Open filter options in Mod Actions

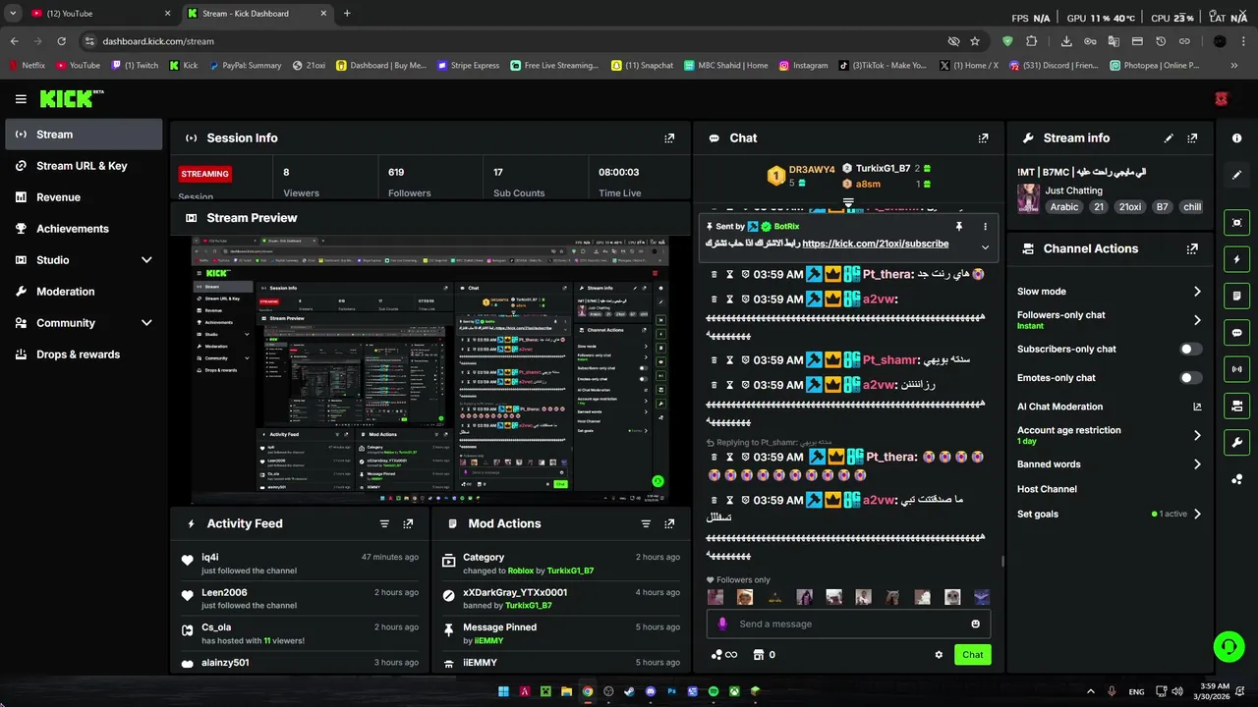pos(646,524)
